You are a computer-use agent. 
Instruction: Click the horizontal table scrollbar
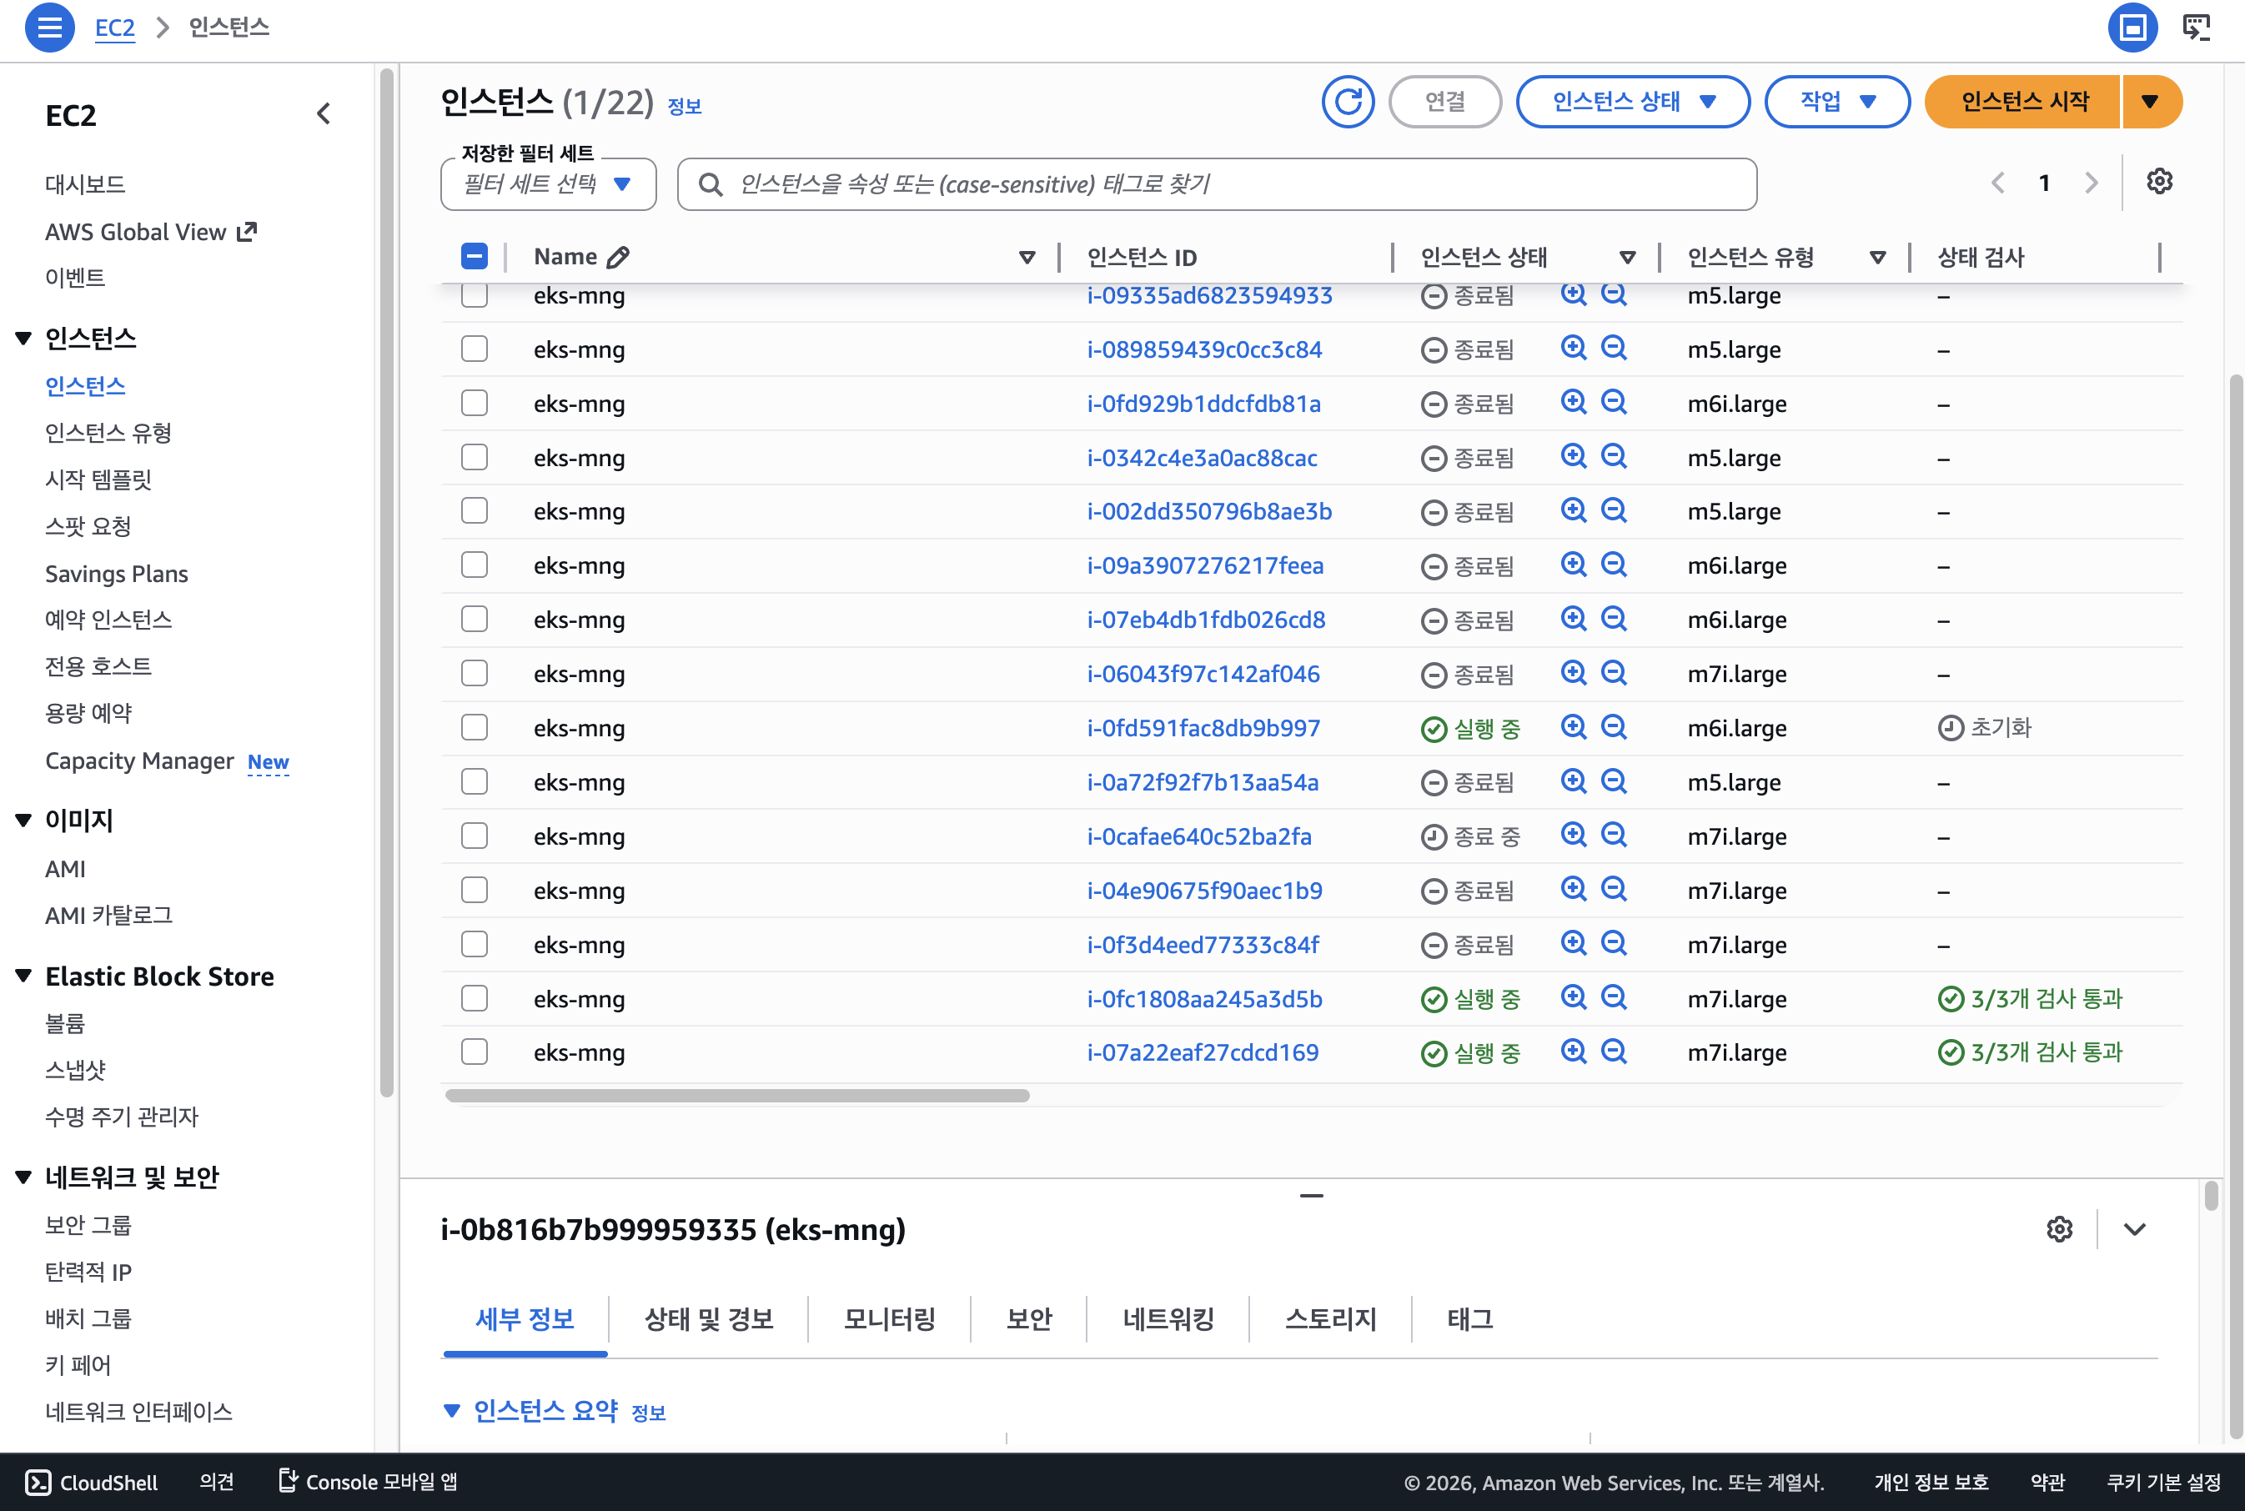(737, 1096)
